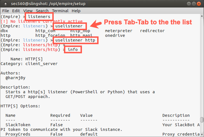Click the 'onedrive' listener option text
204x137 pixels.
[x=115, y=35]
